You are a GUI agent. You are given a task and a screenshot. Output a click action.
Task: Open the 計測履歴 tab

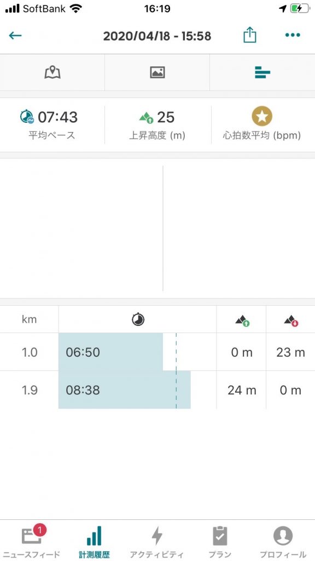[x=94, y=541]
